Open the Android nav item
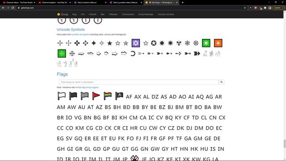 point(93,14)
